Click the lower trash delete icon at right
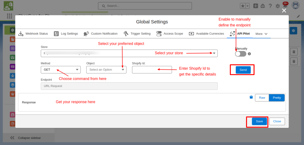 click(294, 61)
